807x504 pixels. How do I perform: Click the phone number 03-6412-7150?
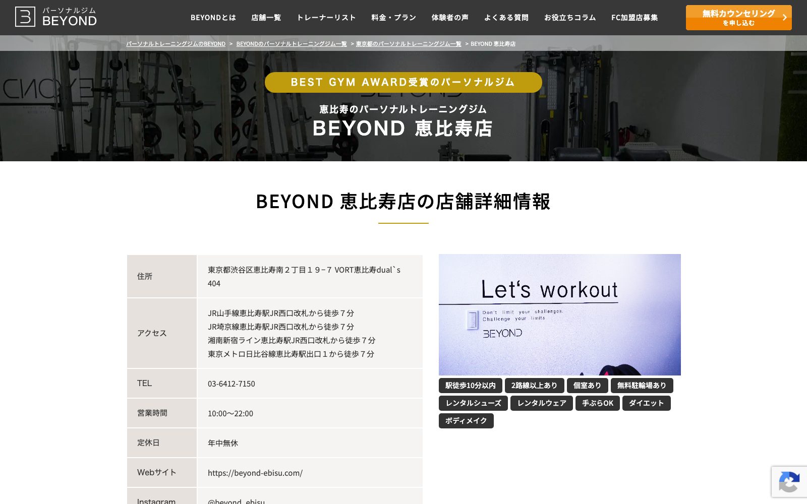click(232, 384)
